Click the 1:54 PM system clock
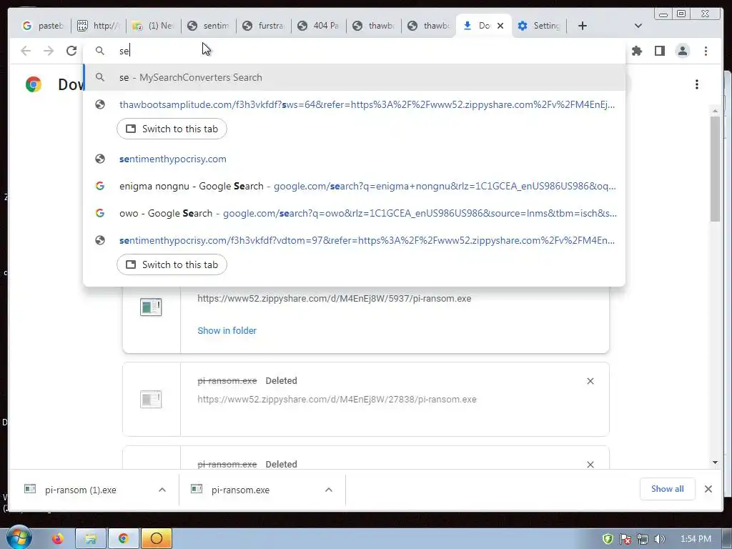 click(x=696, y=539)
